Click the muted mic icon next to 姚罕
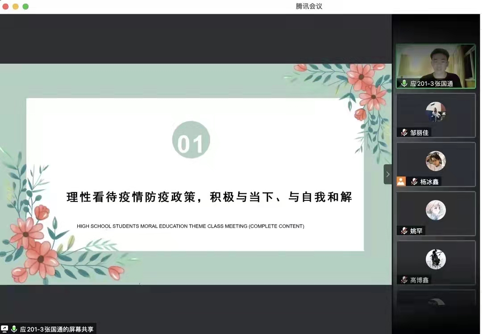The height and width of the screenshot is (334, 482). pos(404,231)
